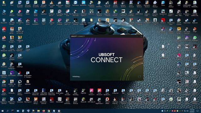
Task: Select the Google Chrome desktop icon
Action: [4, 83]
